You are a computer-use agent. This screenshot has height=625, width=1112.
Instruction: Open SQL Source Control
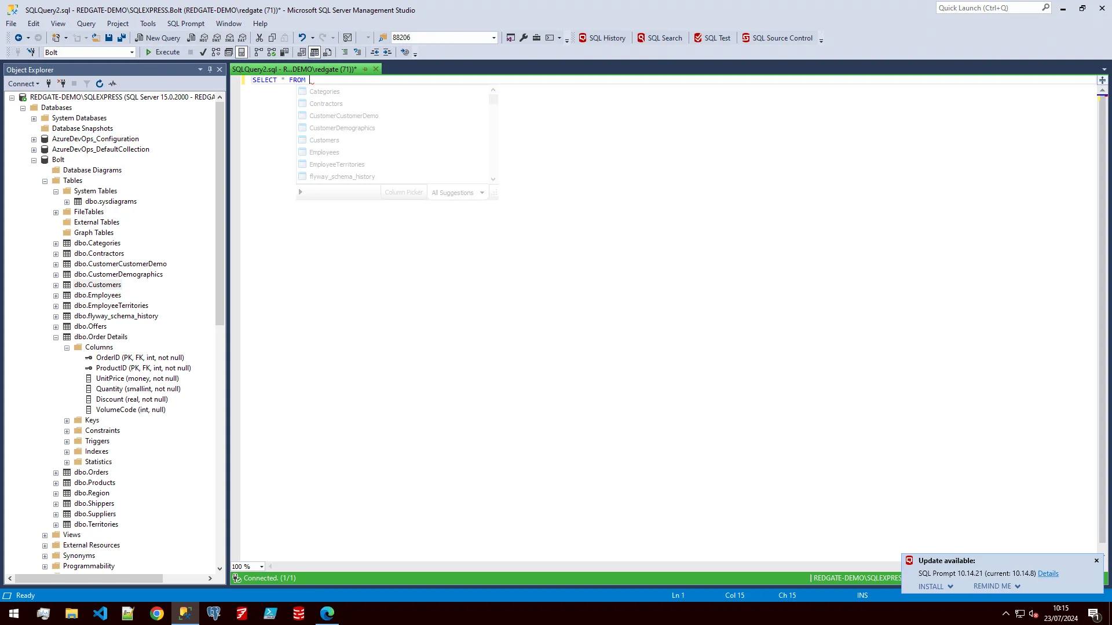[779, 38]
